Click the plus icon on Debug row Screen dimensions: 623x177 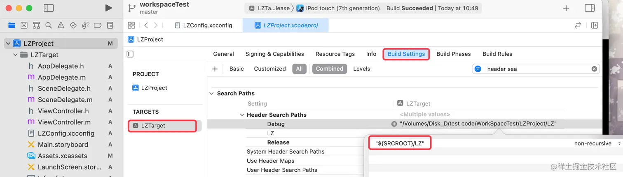click(394, 124)
